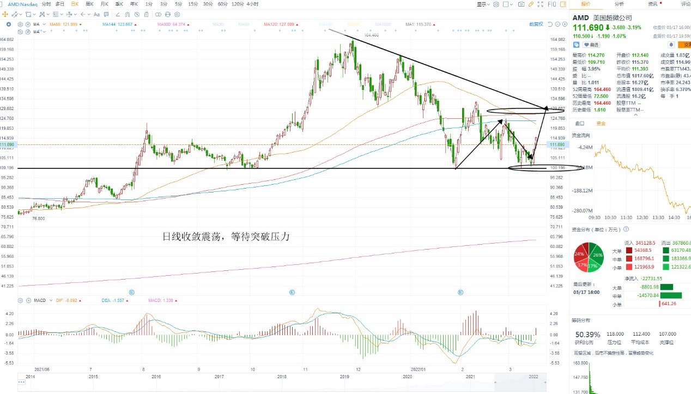This screenshot has width=691, height=394.
Task: Remove the second MA indicator
Action: [x=28, y=32]
